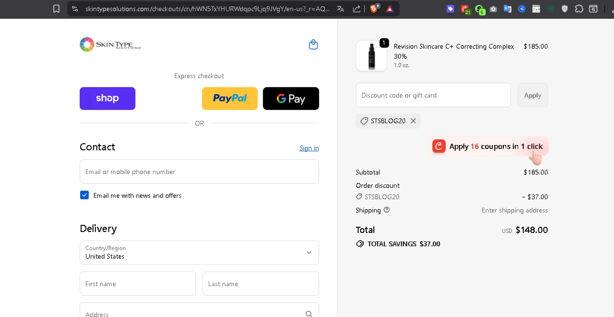Open the purple price tag extension
The height and width of the screenshot is (317, 614).
[x=450, y=9]
